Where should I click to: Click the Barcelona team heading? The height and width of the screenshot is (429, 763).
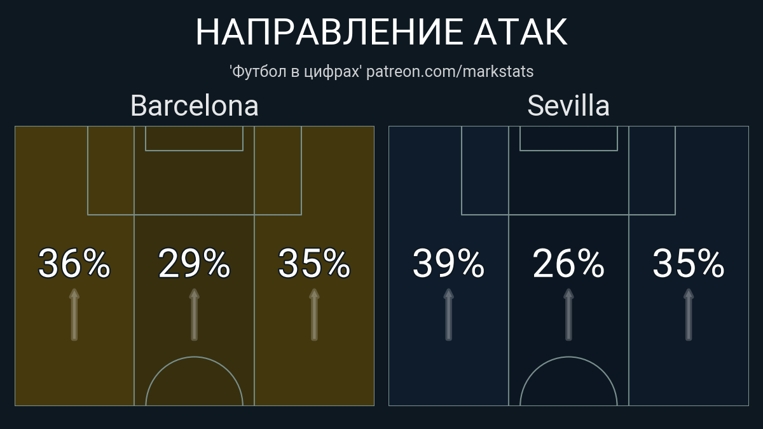195,106
